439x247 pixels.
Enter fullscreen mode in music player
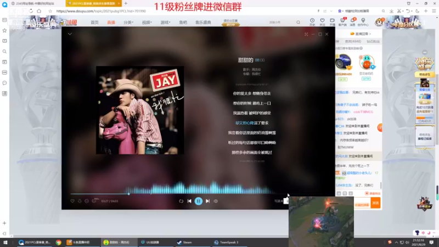[306, 34]
